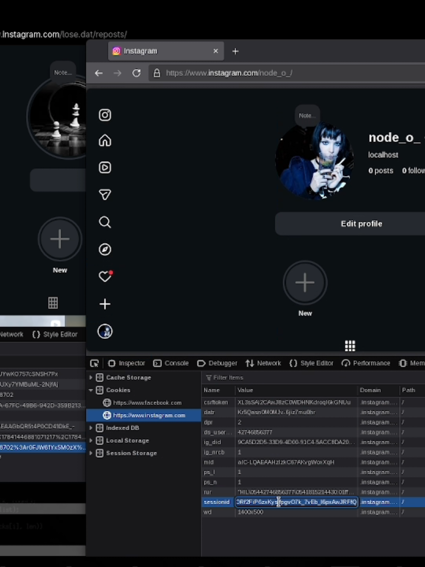Open Messages paper plane icon
This screenshot has height=567, width=425.
pyautogui.click(x=105, y=194)
